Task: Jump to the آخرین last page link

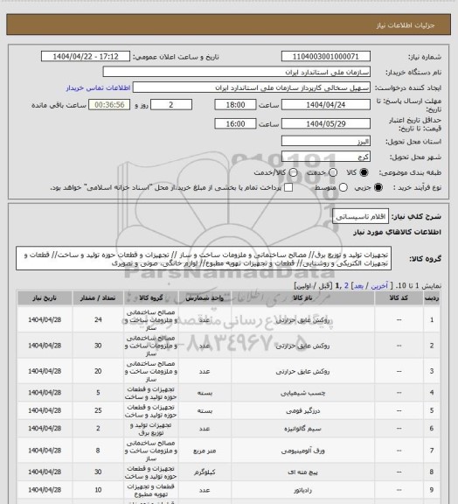Action: point(379,285)
